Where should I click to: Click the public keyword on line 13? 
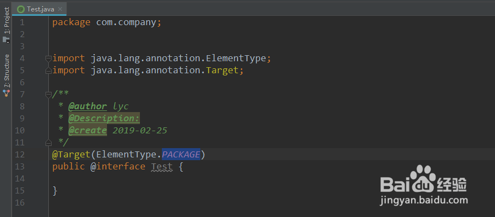69,166
